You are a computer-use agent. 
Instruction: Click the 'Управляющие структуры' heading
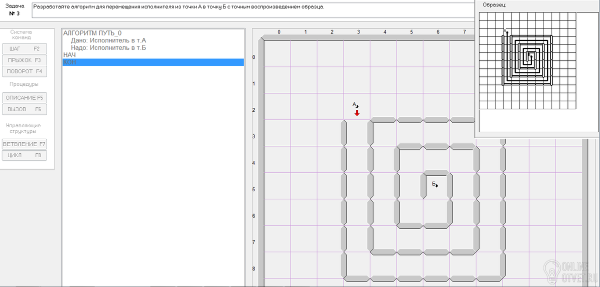[22, 128]
